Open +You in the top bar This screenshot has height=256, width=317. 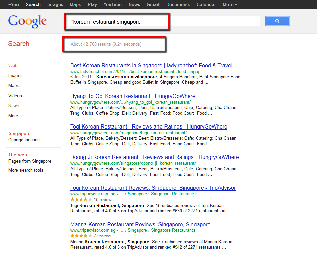pos(13,4)
